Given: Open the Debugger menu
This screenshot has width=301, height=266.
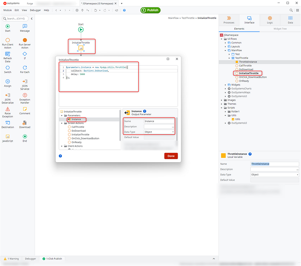Looking at the screenshot, I should point(35,10).
